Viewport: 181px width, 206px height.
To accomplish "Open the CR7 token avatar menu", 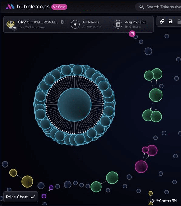I will (11, 25).
